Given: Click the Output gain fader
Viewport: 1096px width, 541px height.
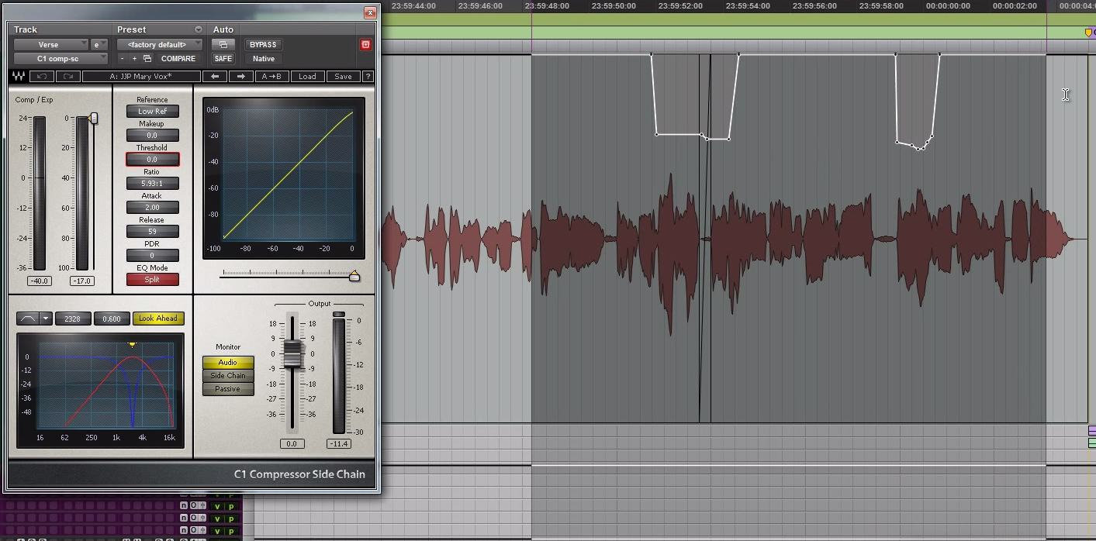Looking at the screenshot, I should point(292,353).
